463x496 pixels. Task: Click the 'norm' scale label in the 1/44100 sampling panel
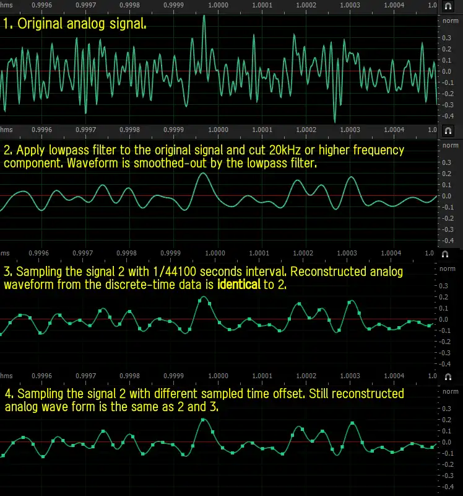(448, 269)
